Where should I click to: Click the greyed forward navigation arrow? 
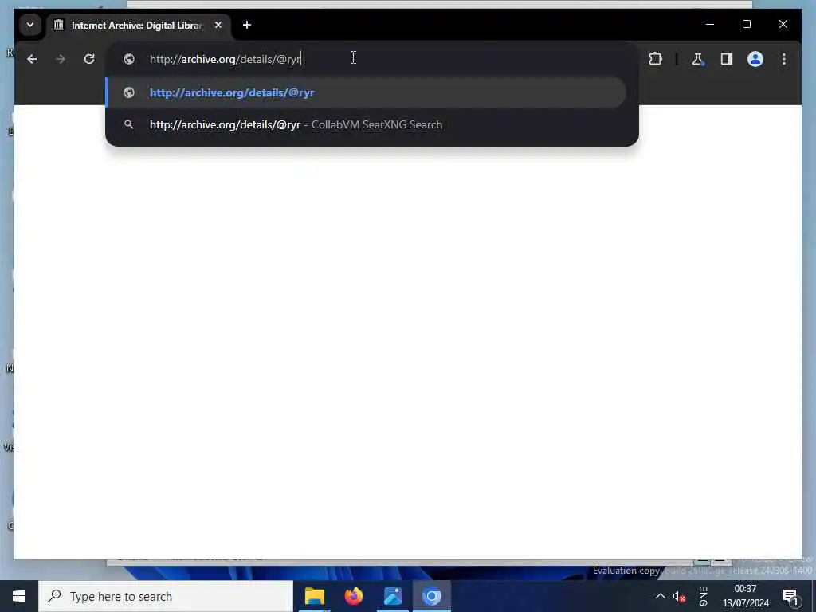coord(61,59)
